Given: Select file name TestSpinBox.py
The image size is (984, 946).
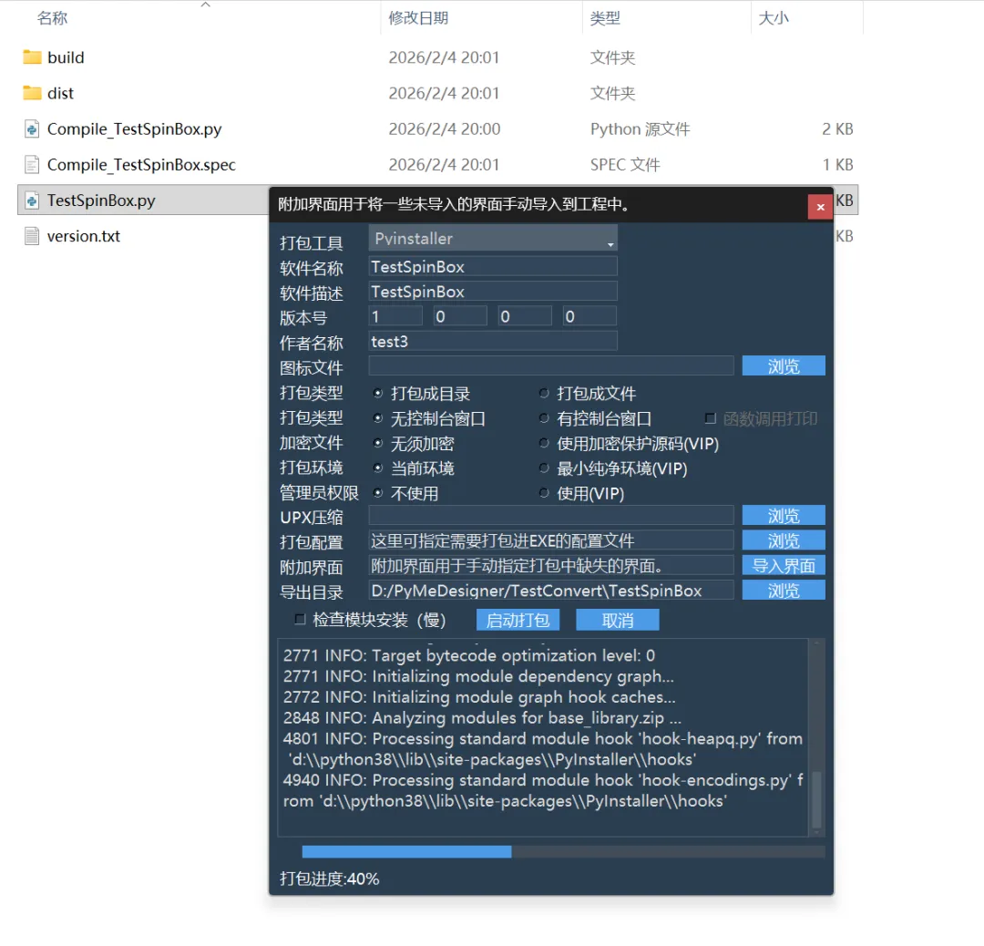Looking at the screenshot, I should click(101, 201).
